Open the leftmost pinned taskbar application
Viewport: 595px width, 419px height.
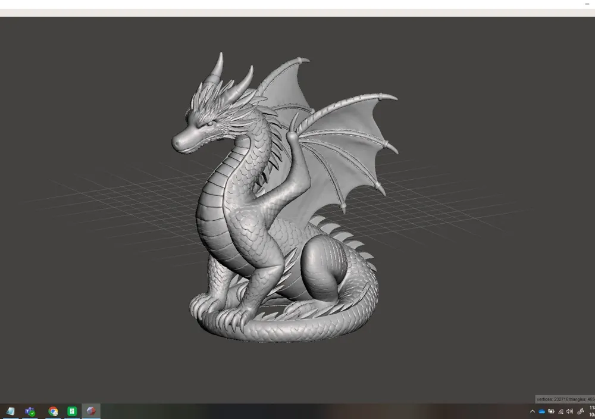click(11, 411)
